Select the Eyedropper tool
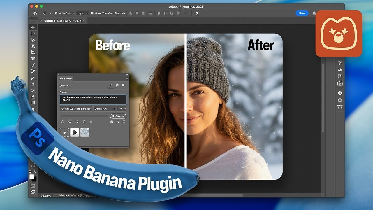This screenshot has width=373, height=210. pyautogui.click(x=33, y=65)
